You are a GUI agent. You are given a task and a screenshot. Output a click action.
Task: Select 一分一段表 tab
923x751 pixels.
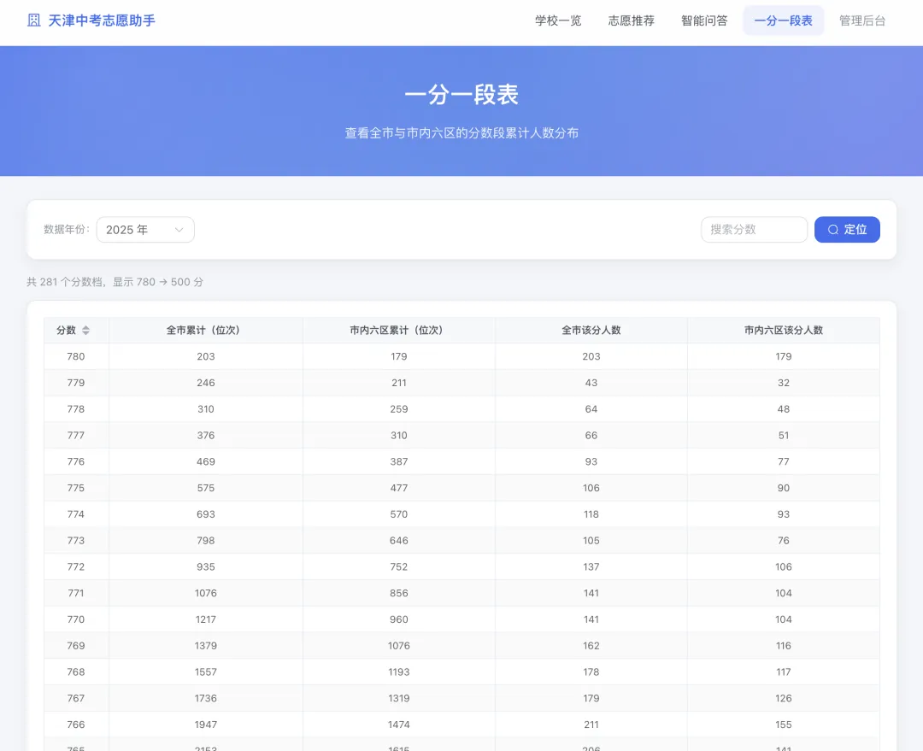tap(783, 21)
